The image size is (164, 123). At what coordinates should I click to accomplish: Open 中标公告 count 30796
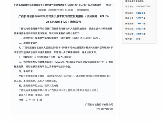point(139,34)
